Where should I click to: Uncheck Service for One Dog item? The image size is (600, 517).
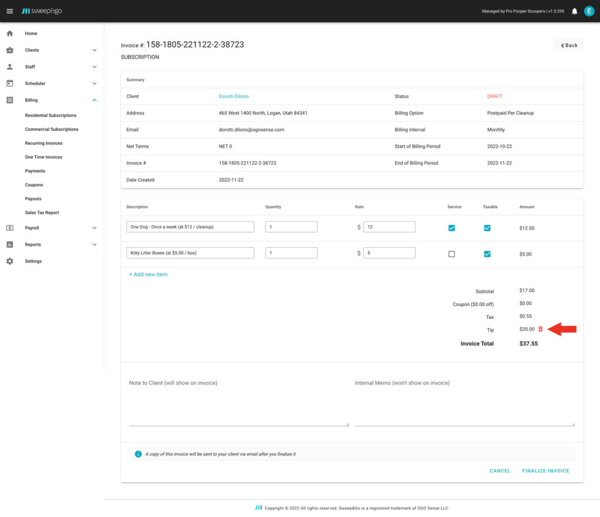point(451,228)
